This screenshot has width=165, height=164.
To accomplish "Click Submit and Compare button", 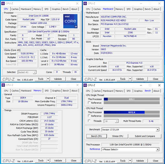I will click(145, 136).
